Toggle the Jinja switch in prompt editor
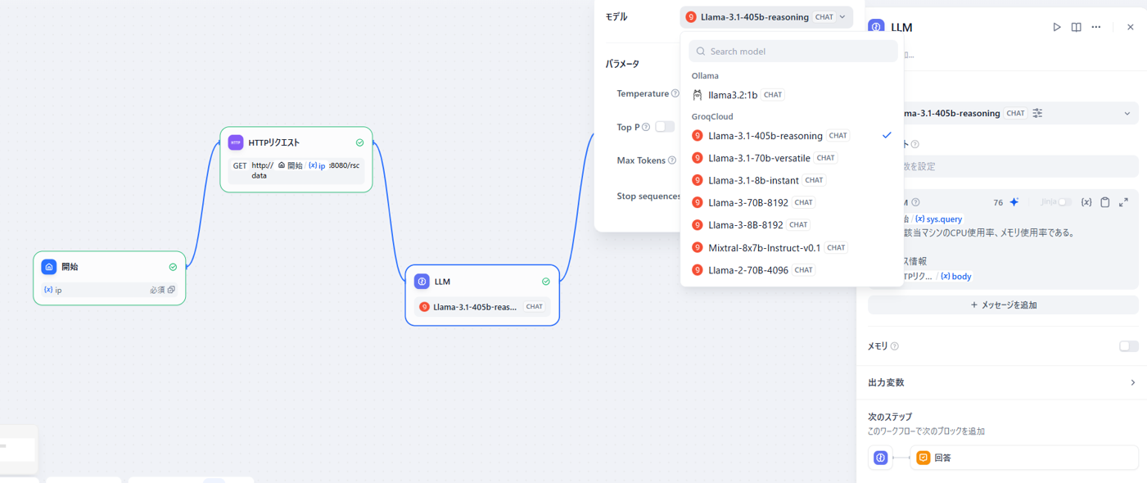1147x483 pixels. pos(1064,202)
